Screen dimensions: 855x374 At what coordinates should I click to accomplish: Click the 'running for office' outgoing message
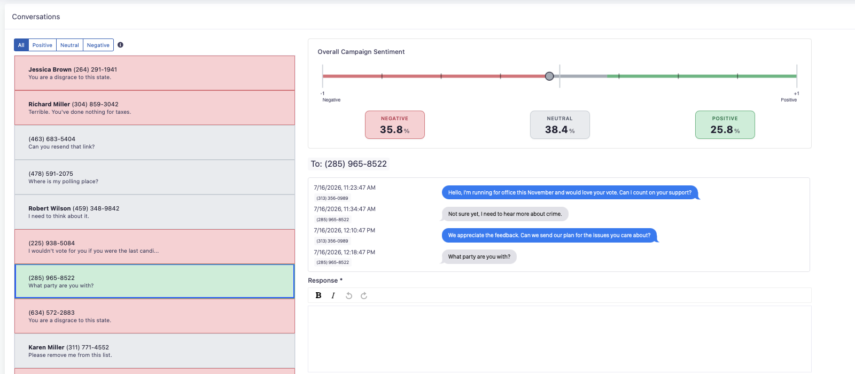point(570,192)
